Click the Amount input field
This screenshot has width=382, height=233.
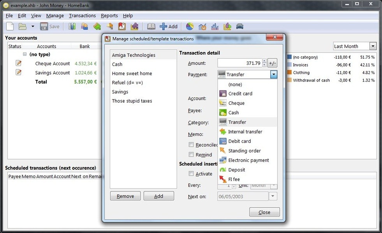pyautogui.click(x=239, y=63)
